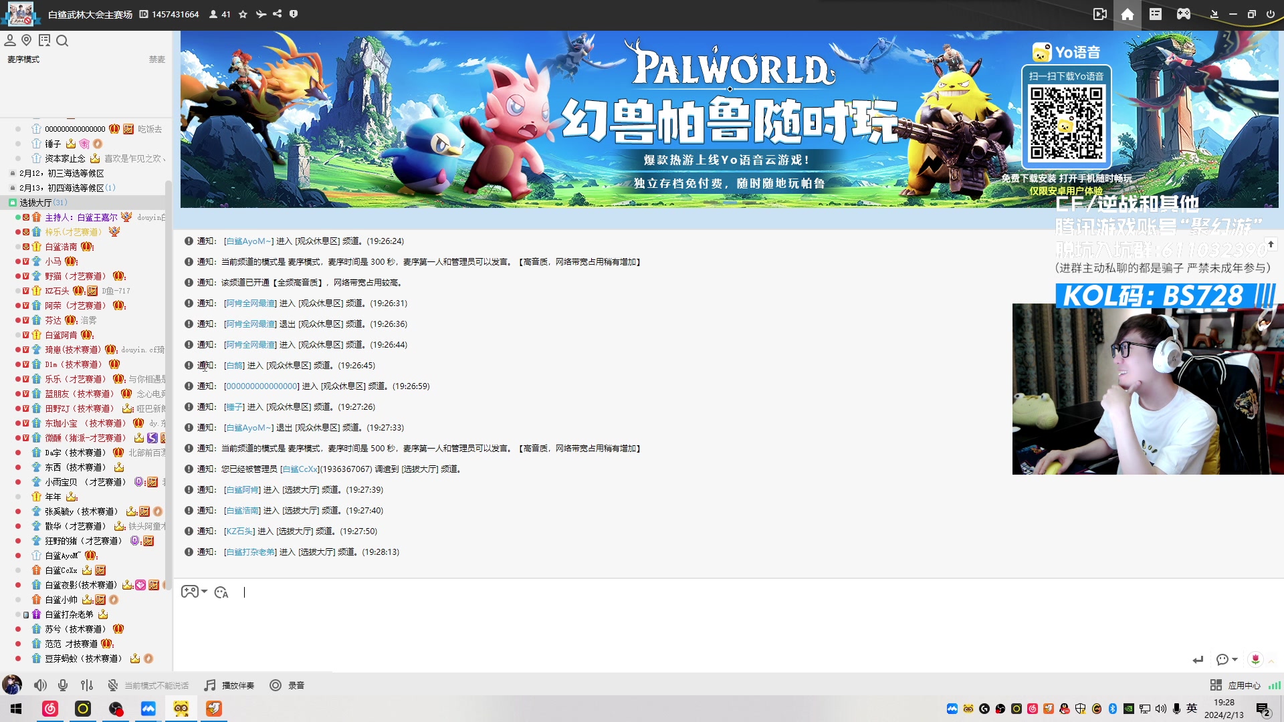Open the 锤子 link at 19:27:26
Screen dimensions: 1284x722
point(234,407)
